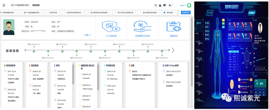Select the 随访 2016-08-23 timeline marker

(x=162, y=51)
